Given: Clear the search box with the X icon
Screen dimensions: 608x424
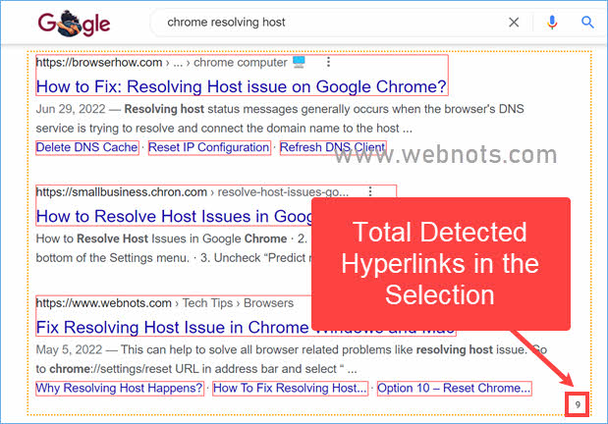Looking at the screenshot, I should 514,22.
